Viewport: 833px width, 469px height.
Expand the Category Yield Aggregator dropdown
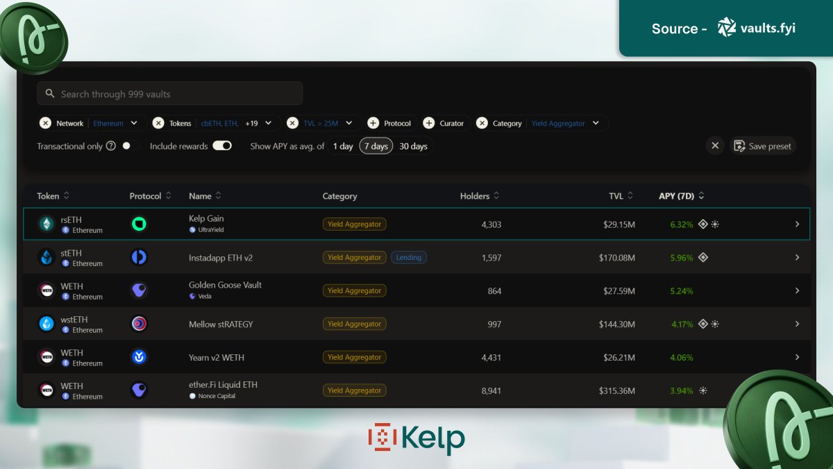click(596, 123)
